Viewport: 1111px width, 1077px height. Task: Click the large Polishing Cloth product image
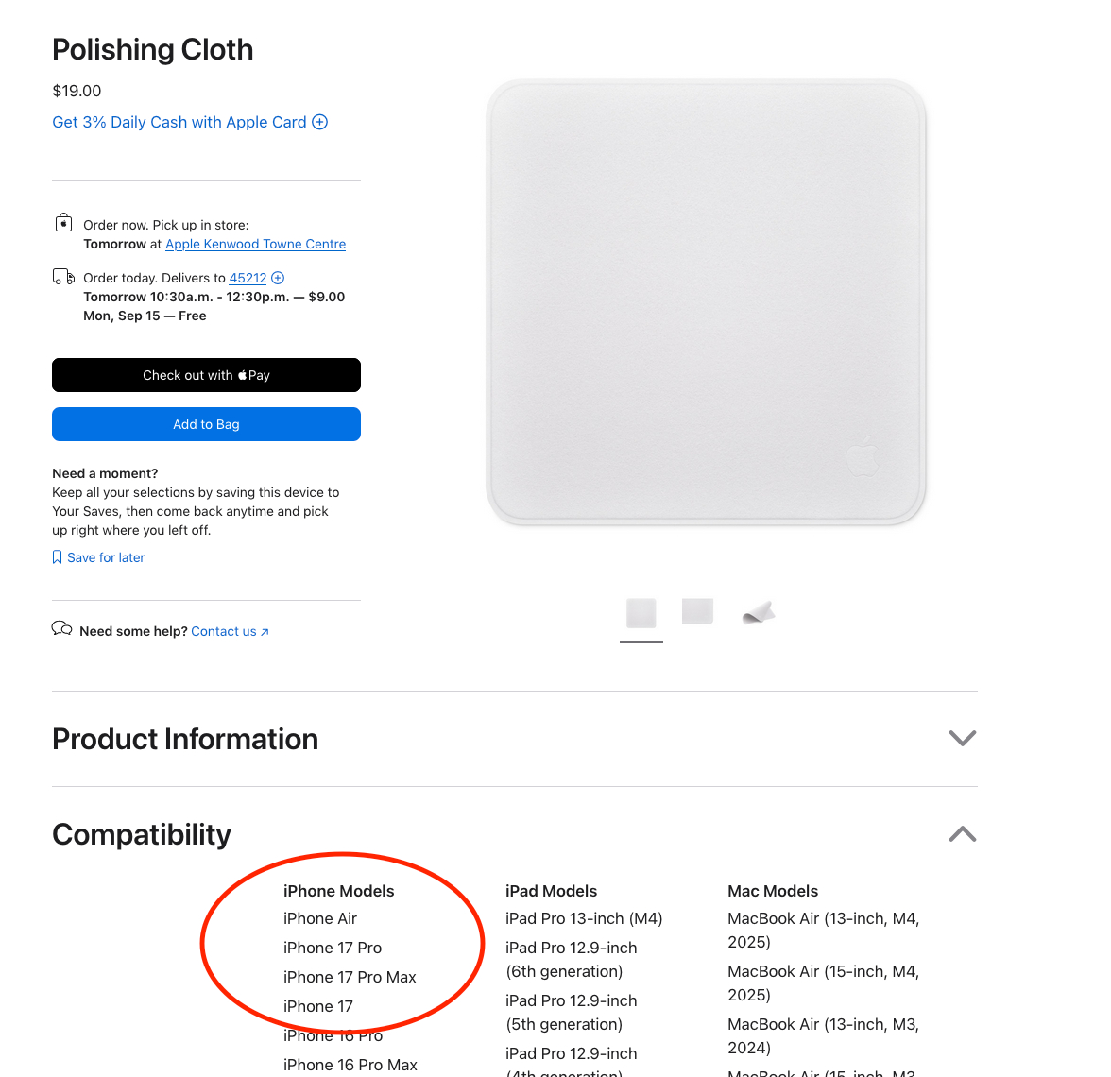pos(706,302)
